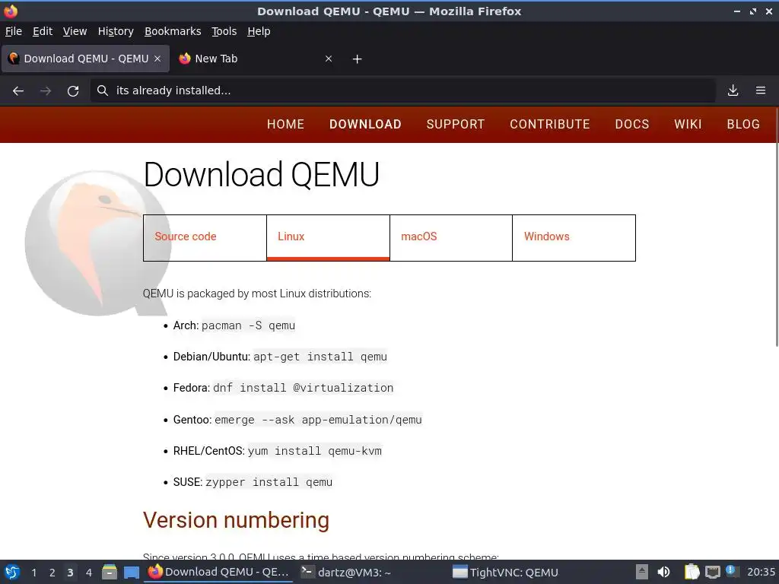Switch to workspace 2
This screenshot has width=779, height=584.
[x=52, y=573]
